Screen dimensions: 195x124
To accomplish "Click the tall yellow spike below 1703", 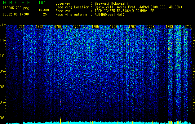I will pos(60,121).
